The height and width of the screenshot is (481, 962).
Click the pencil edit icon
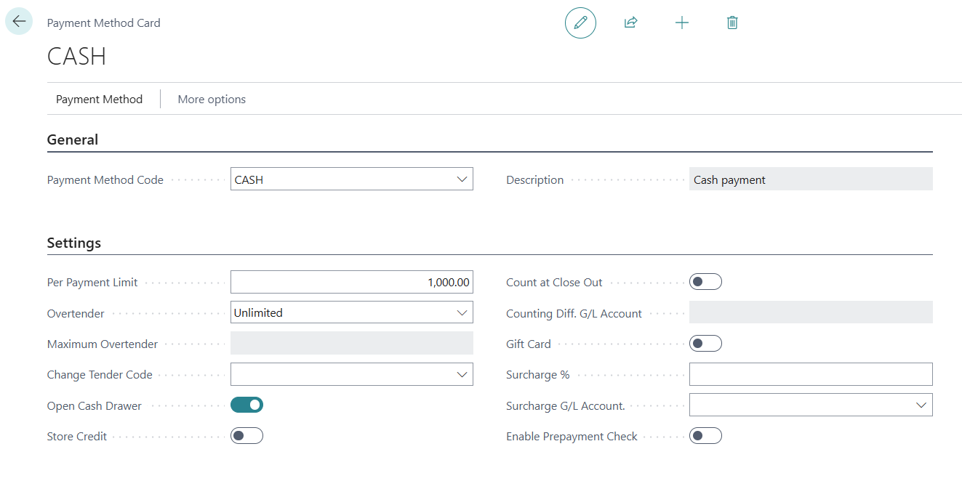tap(580, 23)
